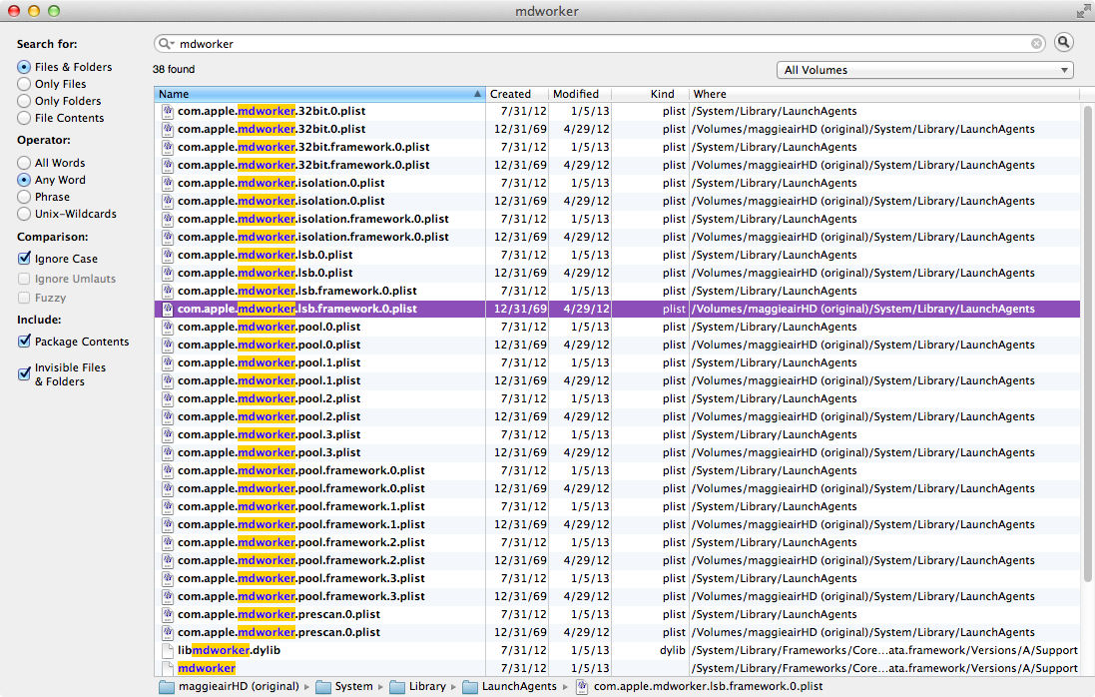
Task: Click the maggieairHD (original) folder icon in the path bar
Action: point(167,687)
